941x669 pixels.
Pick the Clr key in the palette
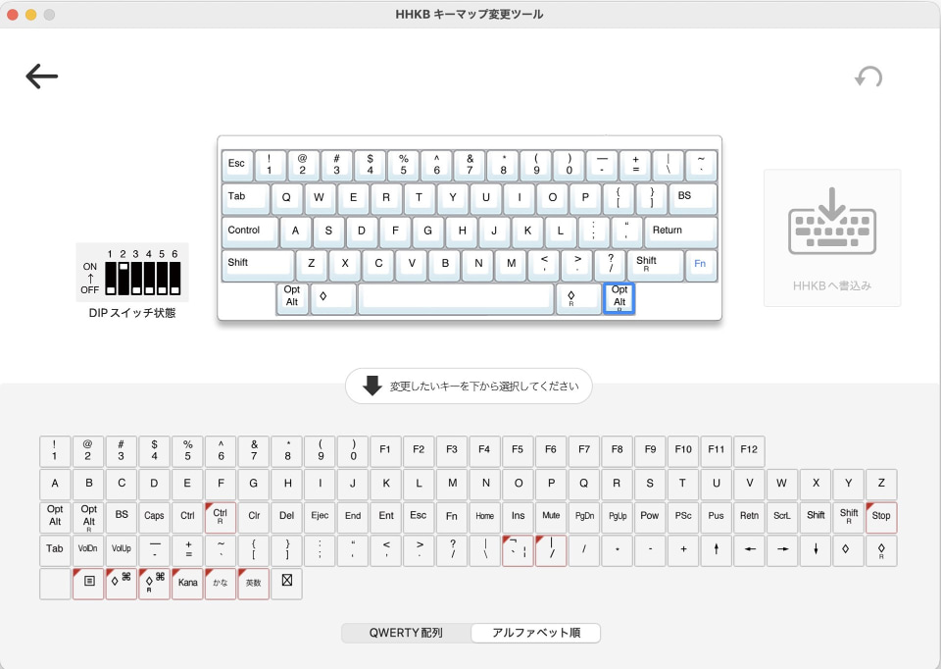(x=253, y=517)
